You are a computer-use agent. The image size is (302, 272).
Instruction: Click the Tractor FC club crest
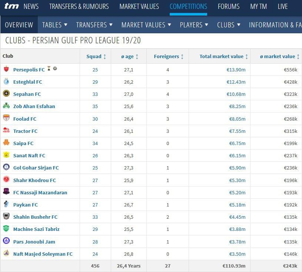pyautogui.click(x=6, y=130)
